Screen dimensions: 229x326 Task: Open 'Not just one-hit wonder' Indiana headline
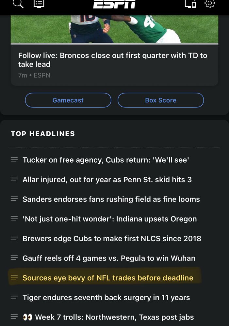point(110,219)
